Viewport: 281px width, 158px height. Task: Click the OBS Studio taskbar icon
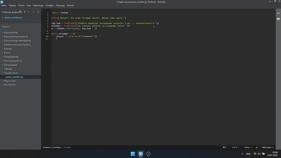click(148, 154)
